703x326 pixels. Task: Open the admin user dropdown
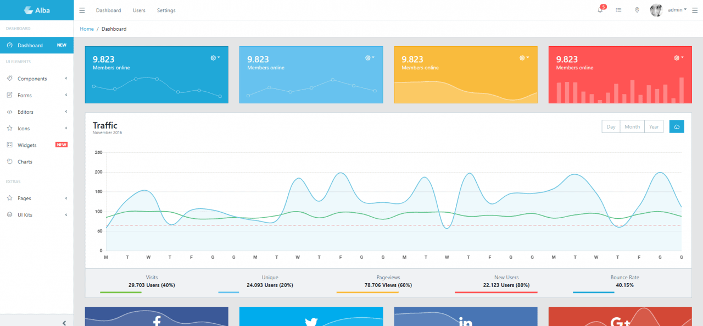click(677, 10)
